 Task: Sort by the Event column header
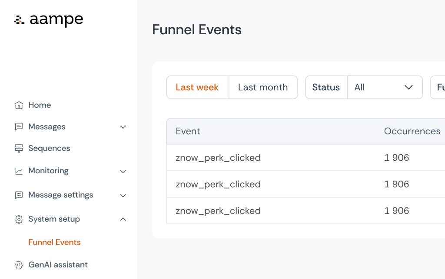point(188,131)
